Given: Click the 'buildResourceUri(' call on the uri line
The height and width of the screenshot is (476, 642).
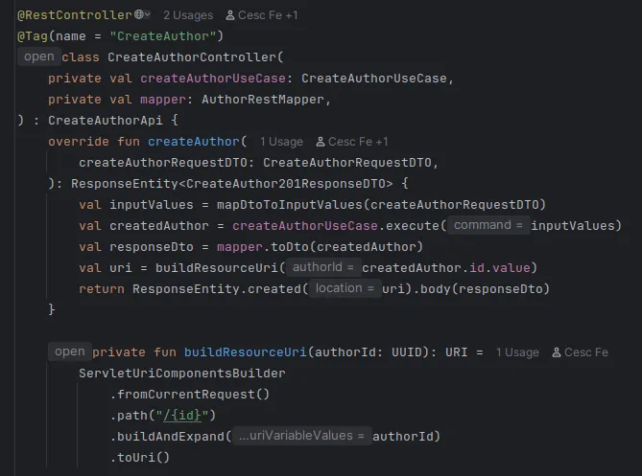Looking at the screenshot, I should tap(220, 268).
